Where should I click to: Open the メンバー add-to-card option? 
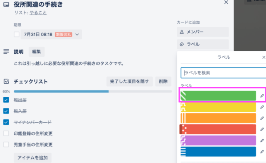pos(203,32)
